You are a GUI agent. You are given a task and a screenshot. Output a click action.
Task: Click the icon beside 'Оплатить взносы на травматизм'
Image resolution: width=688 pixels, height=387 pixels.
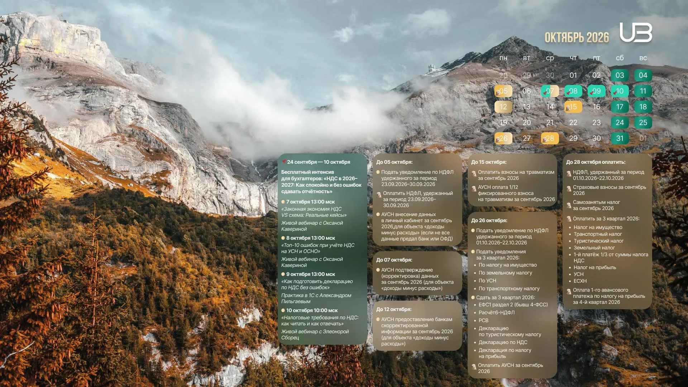pyautogui.click(x=474, y=173)
